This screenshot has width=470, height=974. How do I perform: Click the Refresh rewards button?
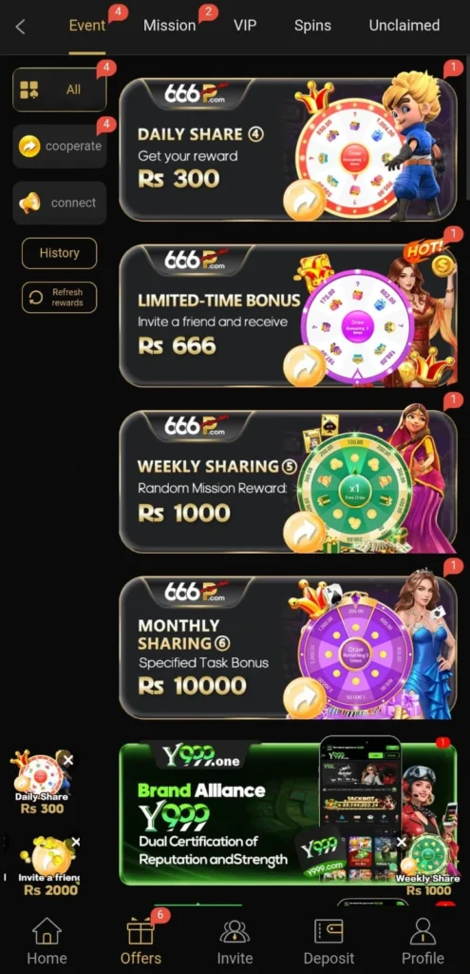click(x=60, y=298)
